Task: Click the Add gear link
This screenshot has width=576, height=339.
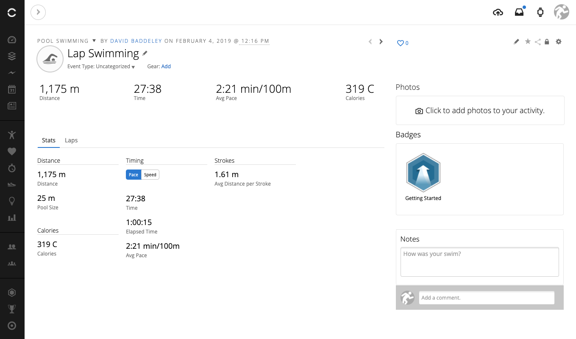Action: 166,67
